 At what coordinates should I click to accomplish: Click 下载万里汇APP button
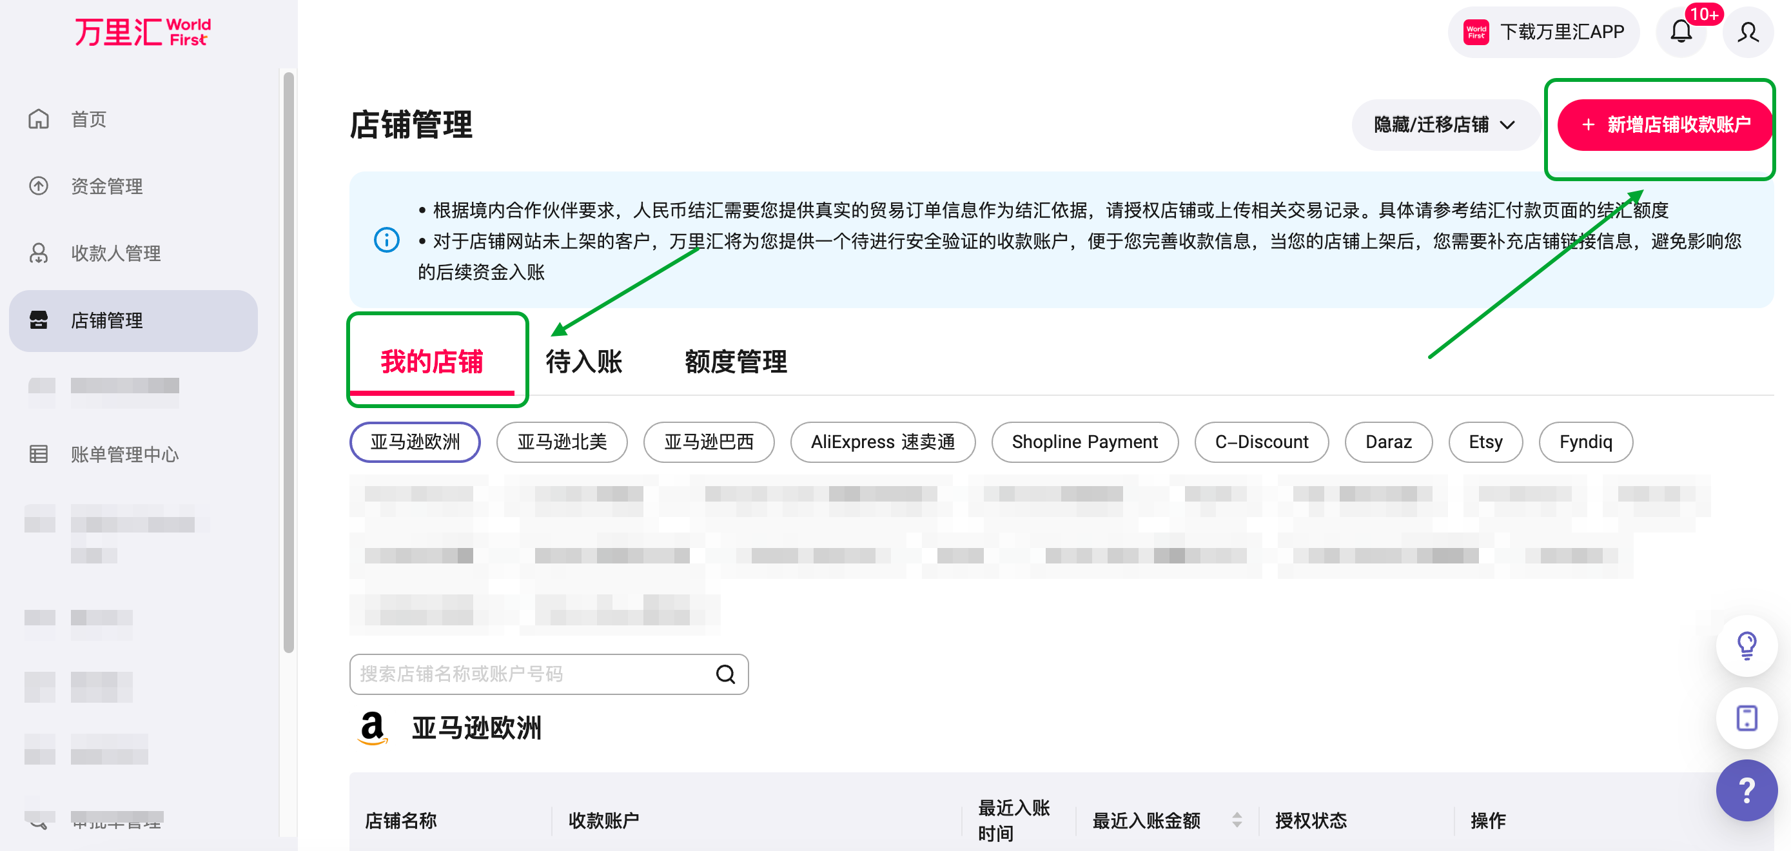tap(1543, 32)
